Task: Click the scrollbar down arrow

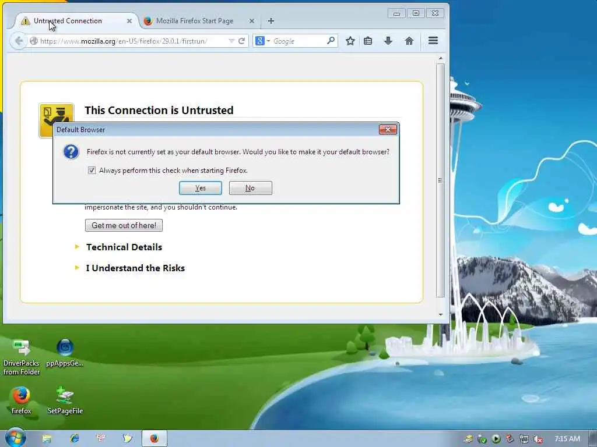Action: pyautogui.click(x=441, y=314)
